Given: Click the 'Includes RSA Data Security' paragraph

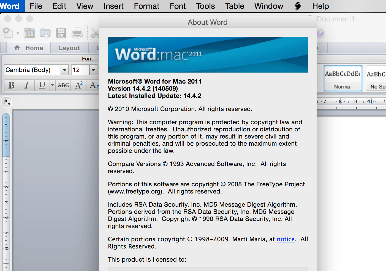Looking at the screenshot, I should coord(203,215).
